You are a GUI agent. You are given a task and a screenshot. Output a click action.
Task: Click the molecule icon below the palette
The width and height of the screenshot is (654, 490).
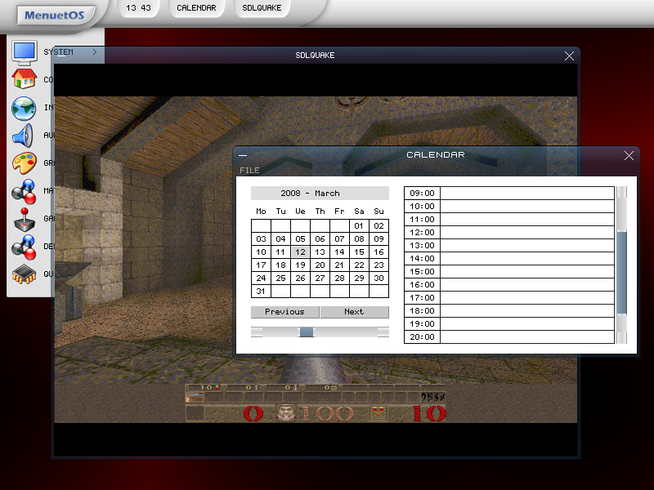[24, 191]
